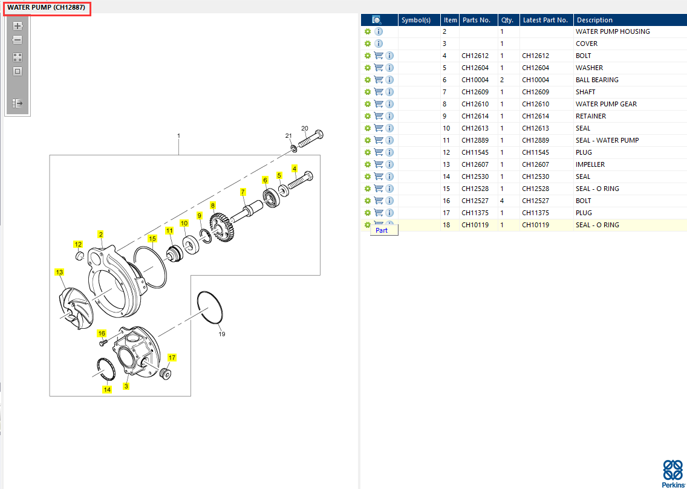Click the Latest Part No. column header

click(x=546, y=20)
